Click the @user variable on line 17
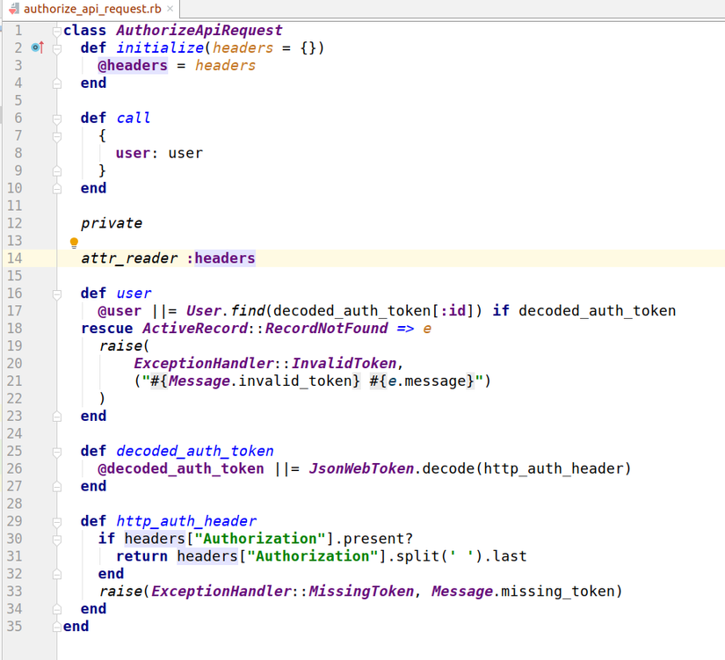 click(x=120, y=311)
